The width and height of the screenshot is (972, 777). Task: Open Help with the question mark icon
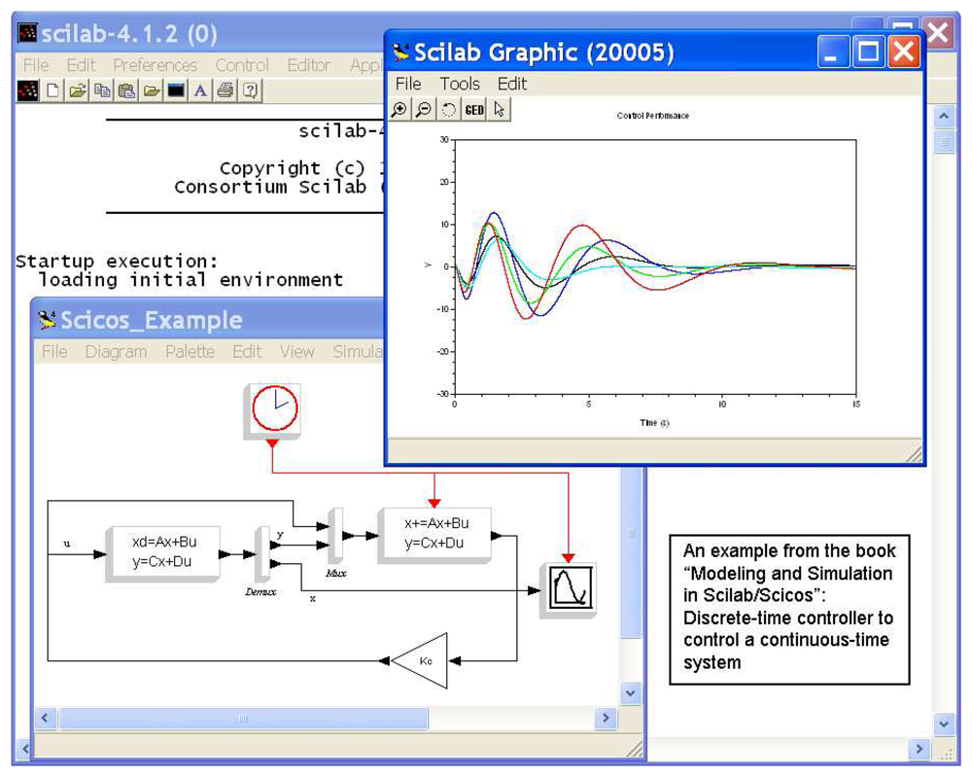coord(250,90)
